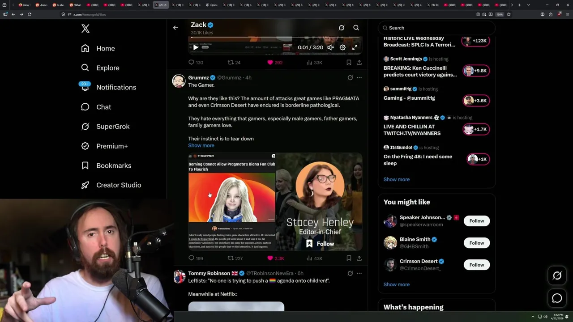Click the browser address bar URL
The width and height of the screenshot is (573, 322).
[90, 14]
